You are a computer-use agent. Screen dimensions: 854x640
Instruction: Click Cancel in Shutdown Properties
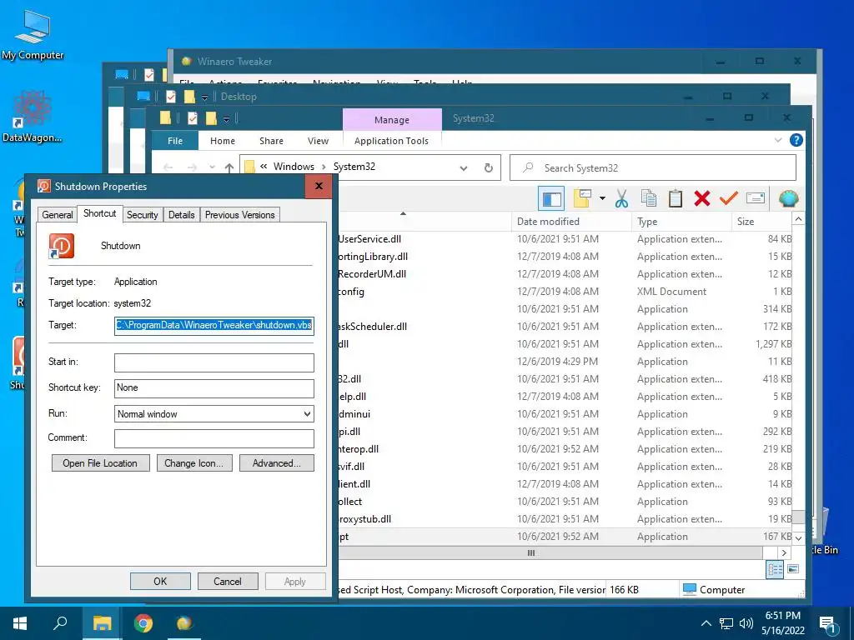(x=227, y=581)
